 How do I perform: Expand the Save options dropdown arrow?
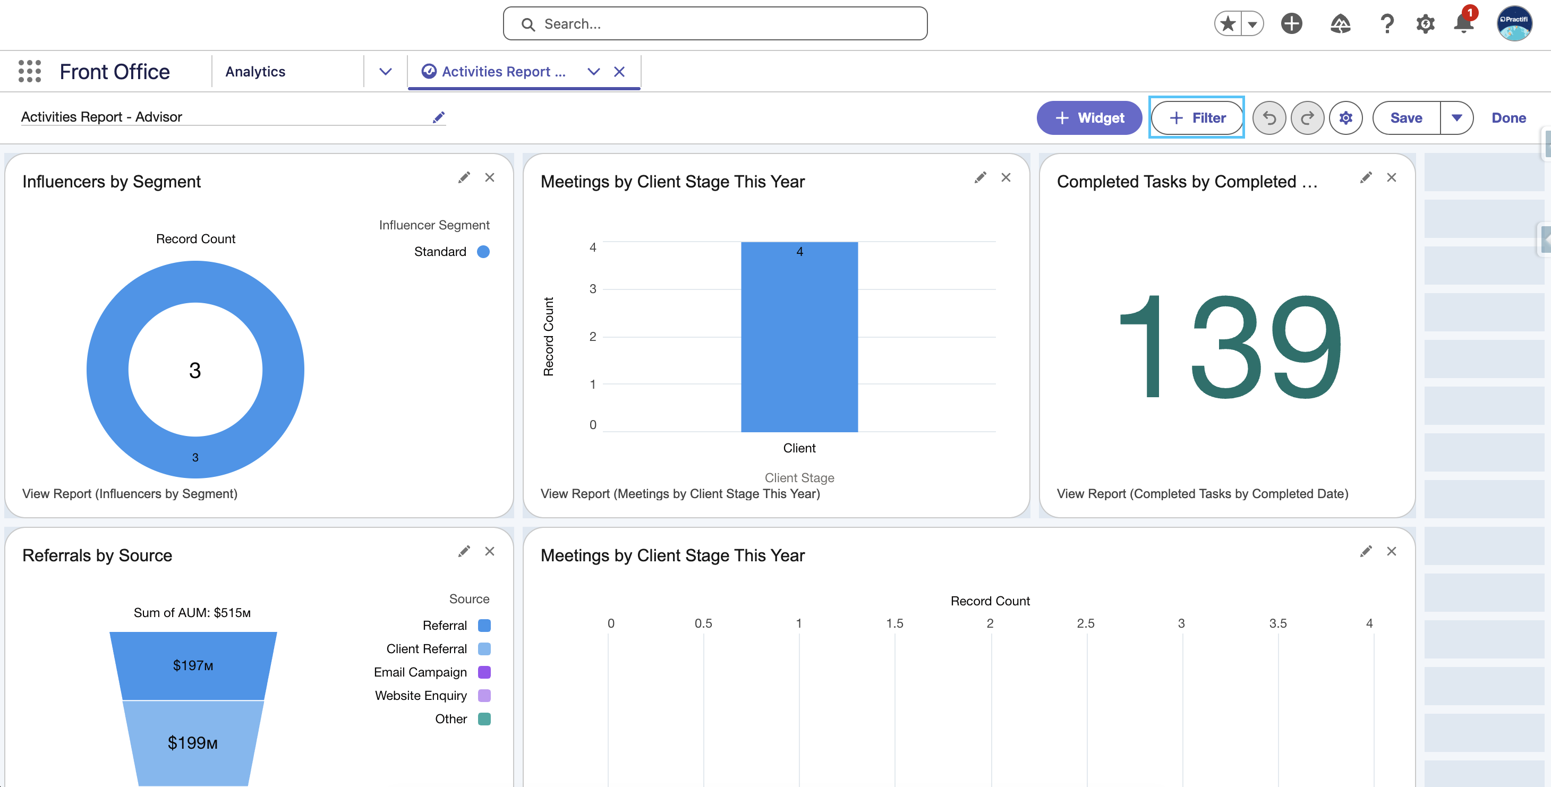pyautogui.click(x=1456, y=118)
